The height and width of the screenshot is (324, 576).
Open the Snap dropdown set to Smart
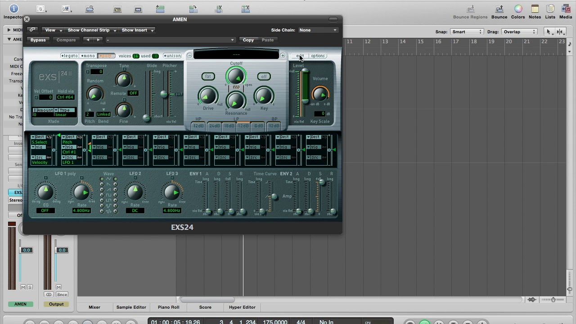[x=467, y=32]
